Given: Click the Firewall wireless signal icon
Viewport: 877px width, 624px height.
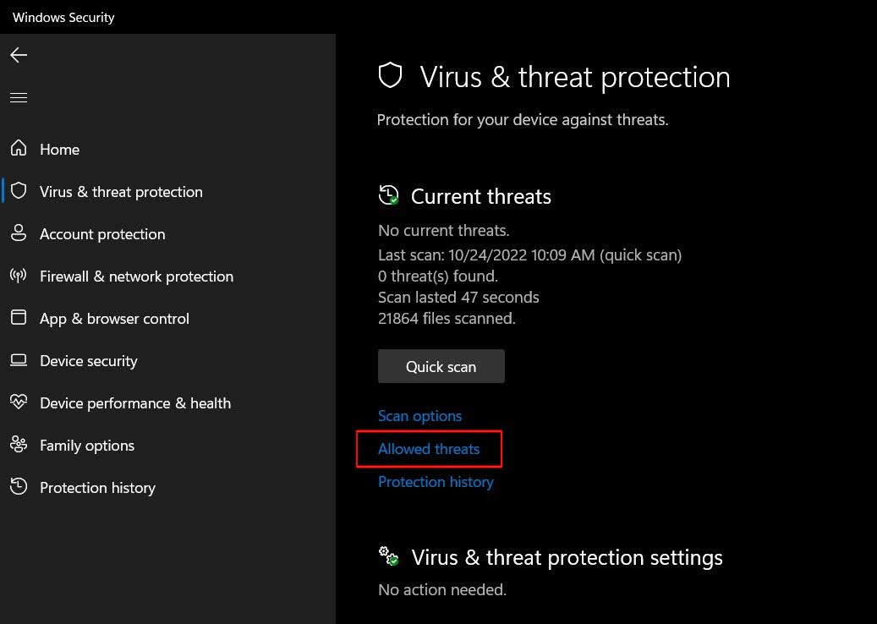Looking at the screenshot, I should [19, 276].
